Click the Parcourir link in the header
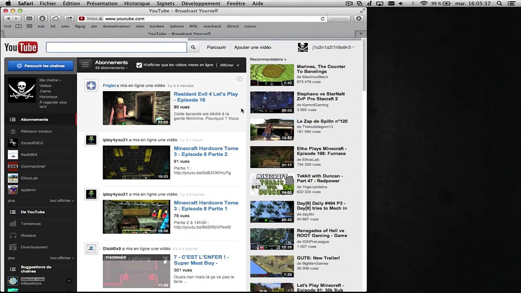The image size is (521, 293). click(217, 47)
